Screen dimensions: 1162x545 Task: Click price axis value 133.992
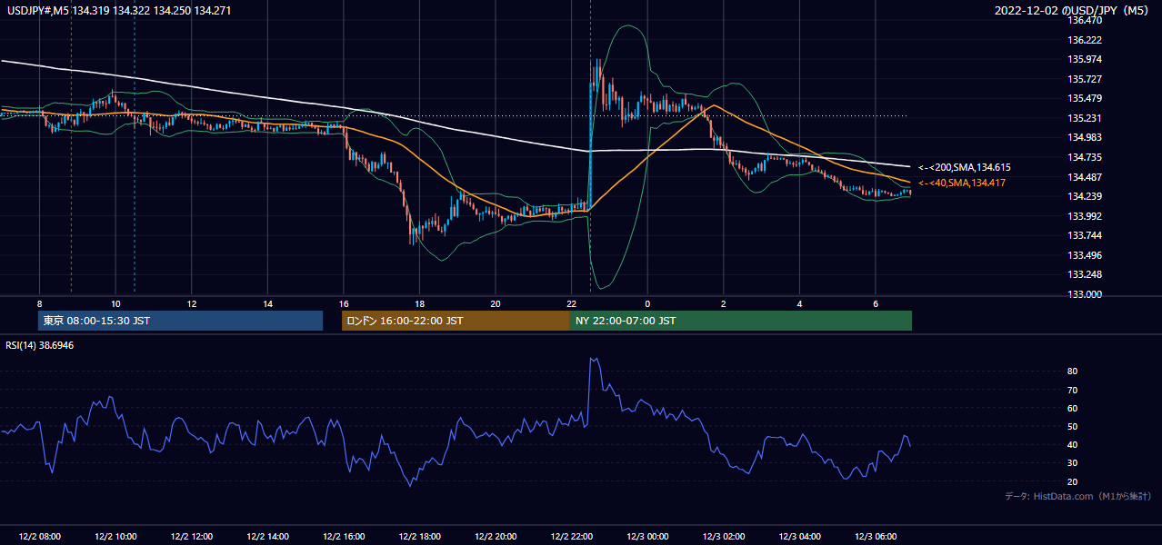pyautogui.click(x=1084, y=216)
